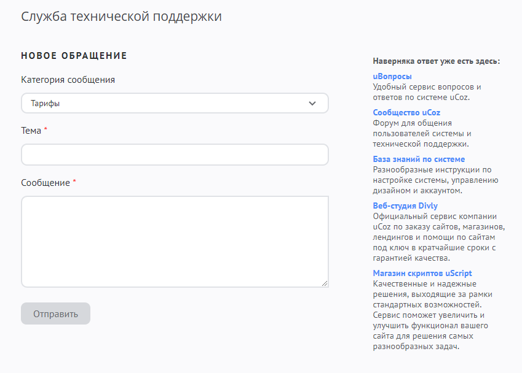Click the red asterisk beside Сообщение
Viewport: 522px width, 373px height.
tap(74, 182)
